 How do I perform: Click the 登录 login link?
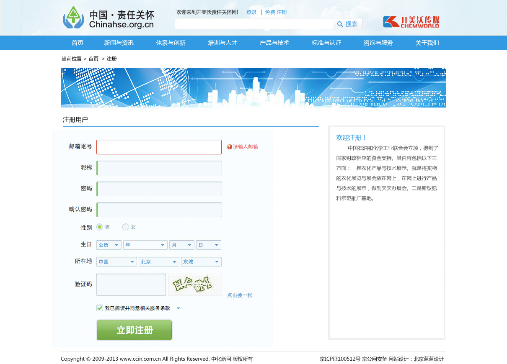[x=251, y=12]
